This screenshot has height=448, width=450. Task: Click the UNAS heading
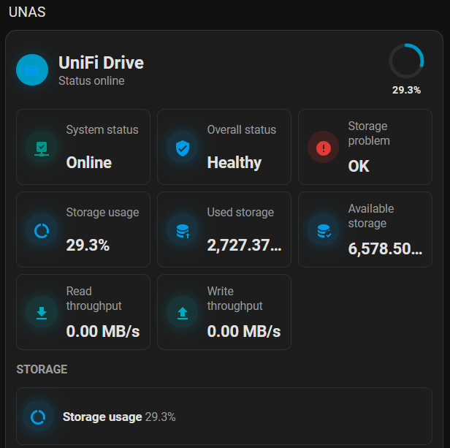tap(27, 12)
